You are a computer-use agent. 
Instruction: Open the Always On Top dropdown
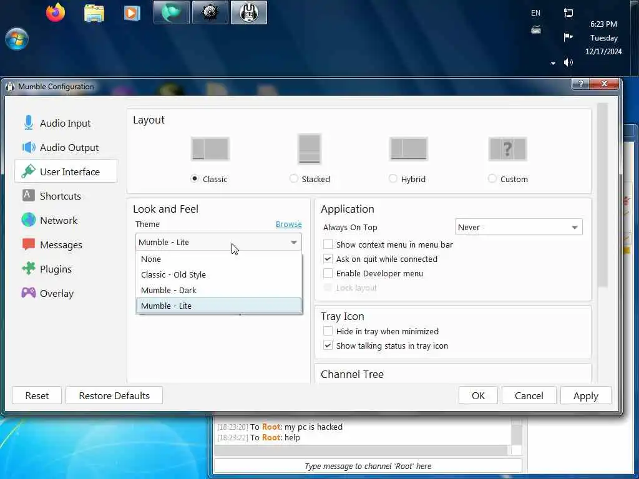[519, 227]
